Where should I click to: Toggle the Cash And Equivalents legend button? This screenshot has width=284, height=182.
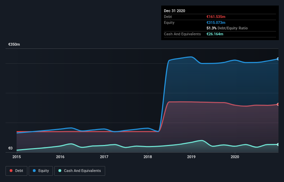tap(80, 171)
